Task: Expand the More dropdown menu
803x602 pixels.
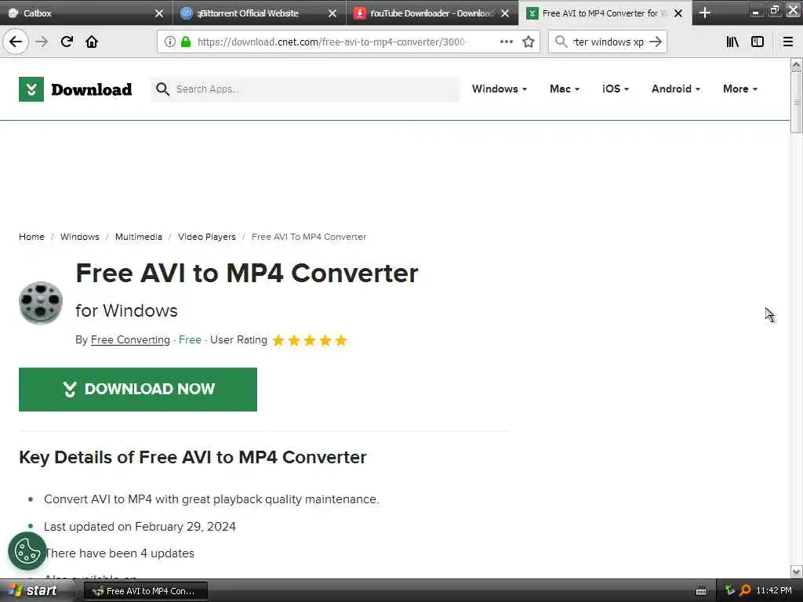Action: (x=740, y=89)
